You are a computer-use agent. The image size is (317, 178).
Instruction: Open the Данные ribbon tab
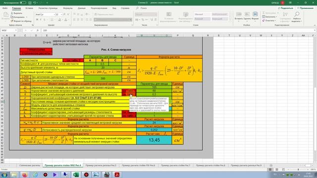pos(81,8)
